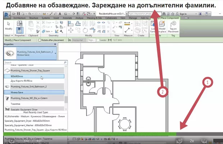
Task: Select Душ Корито 90/90см type
Action: (34, 81)
